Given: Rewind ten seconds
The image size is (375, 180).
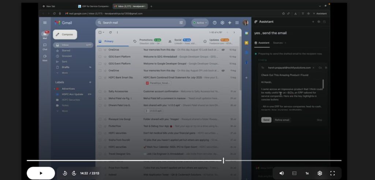Looking at the screenshot, I should coord(65,173).
